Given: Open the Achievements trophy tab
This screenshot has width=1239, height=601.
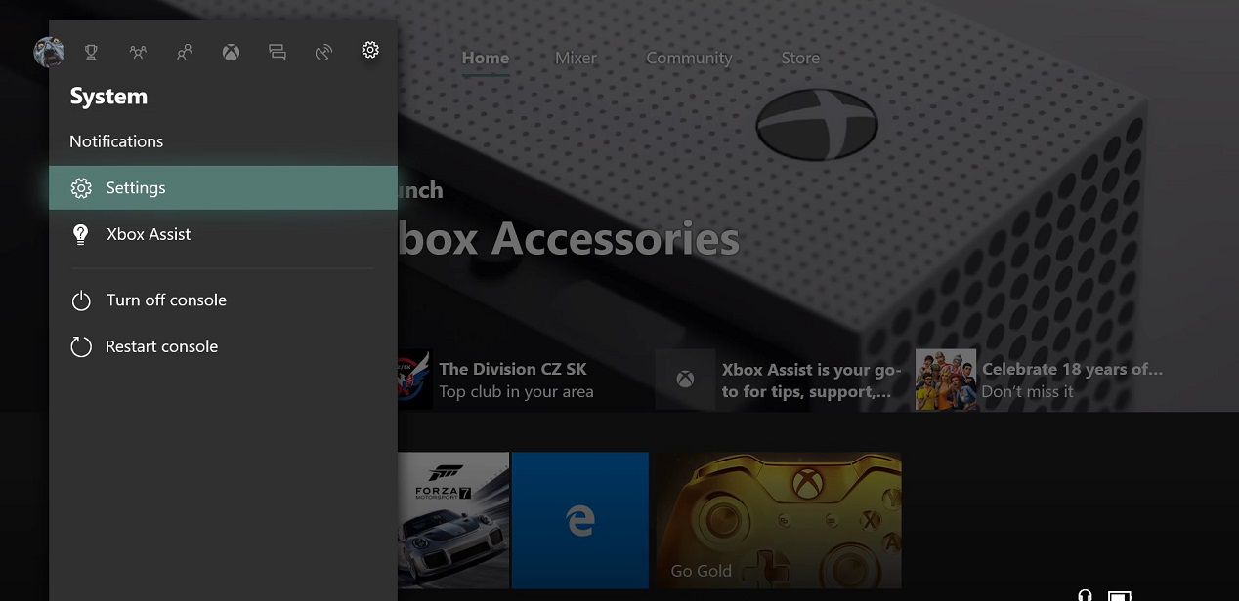Looking at the screenshot, I should 91,52.
